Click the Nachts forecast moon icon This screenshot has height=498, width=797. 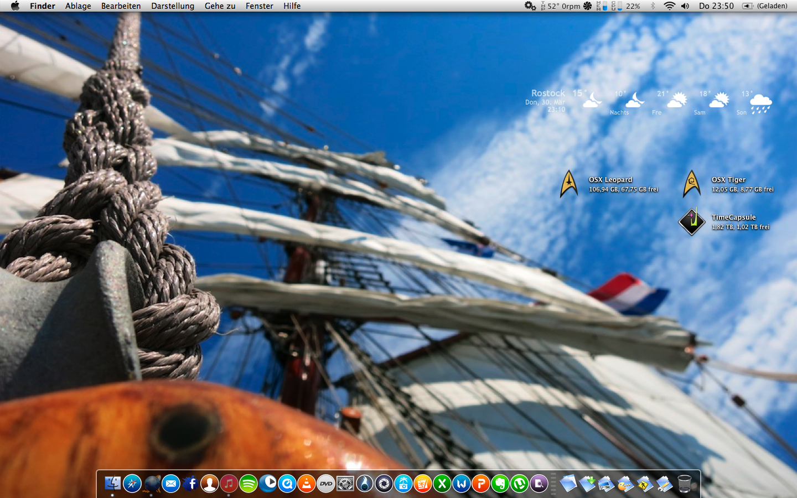coord(635,100)
